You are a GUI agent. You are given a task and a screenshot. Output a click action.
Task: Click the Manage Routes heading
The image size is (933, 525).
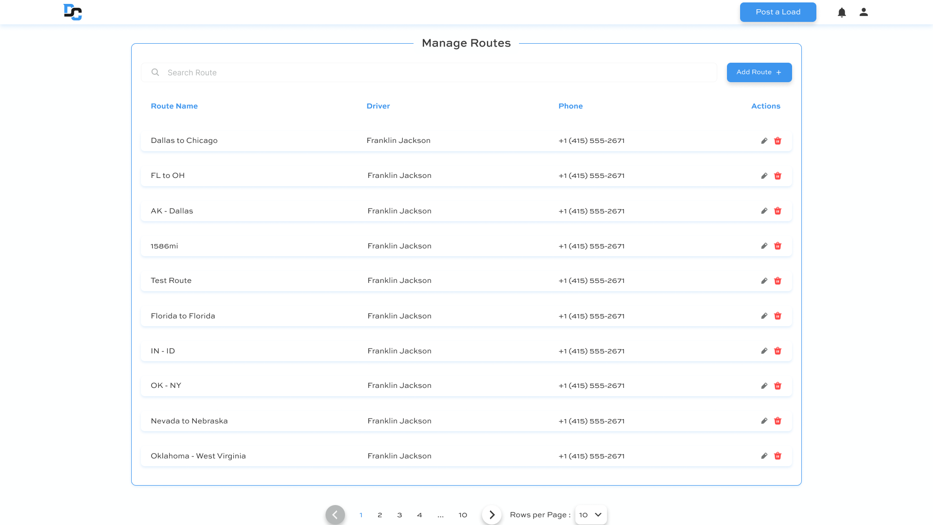[466, 43]
